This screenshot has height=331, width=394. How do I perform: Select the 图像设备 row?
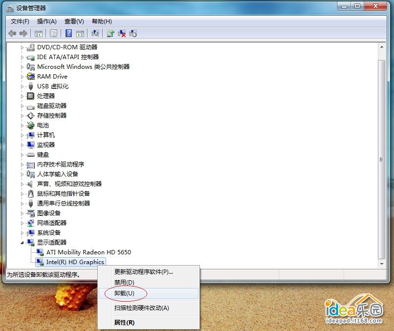(x=49, y=213)
